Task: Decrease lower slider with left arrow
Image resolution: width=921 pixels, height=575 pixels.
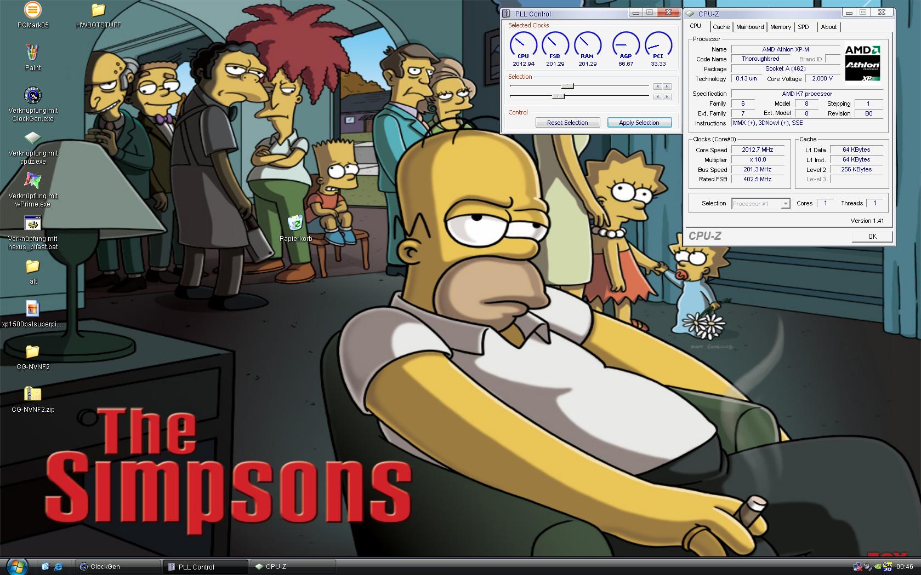Action: (x=658, y=97)
